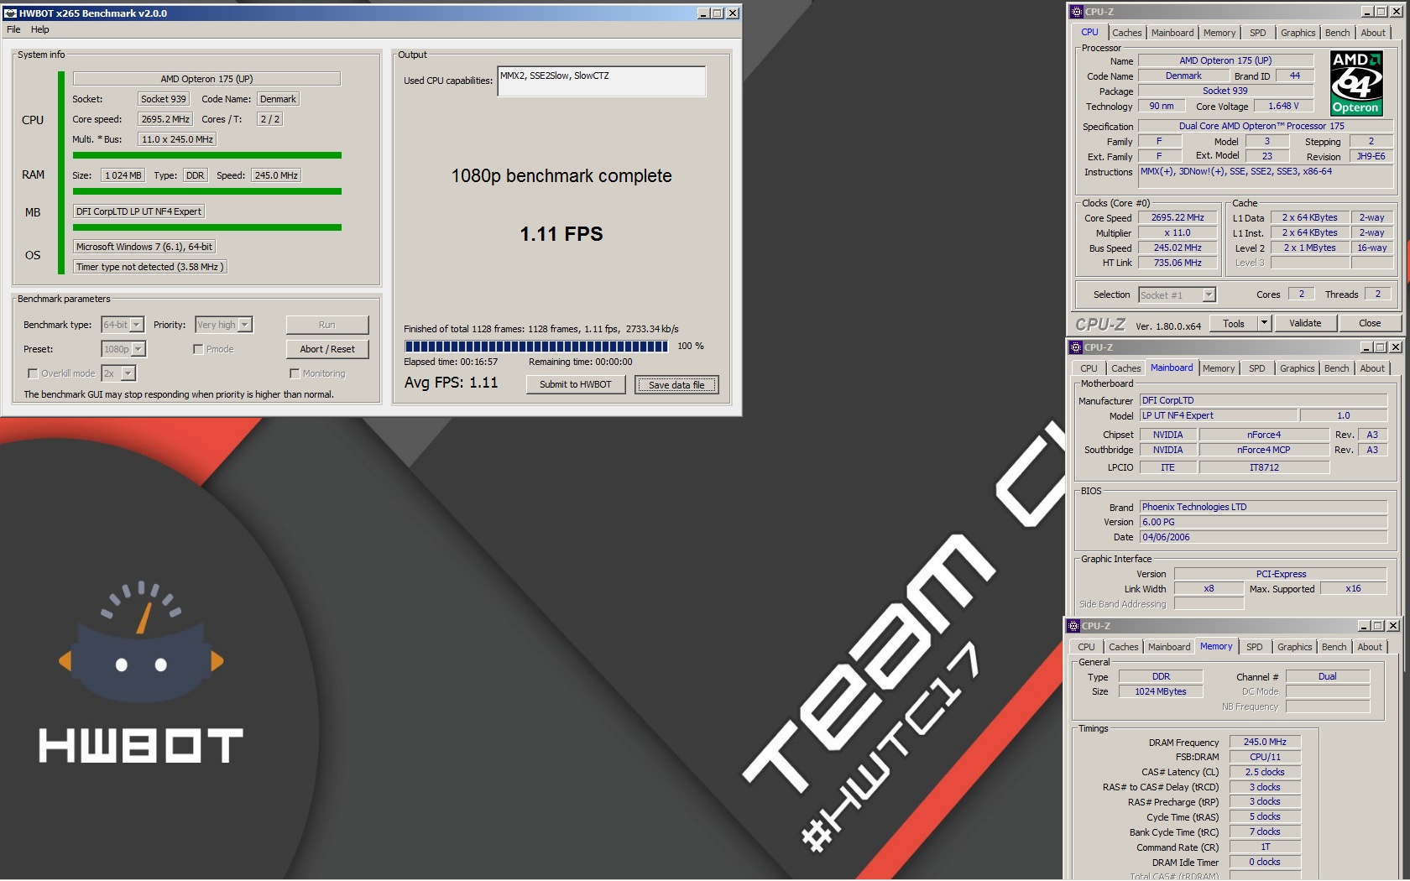Viewport: 1410px width, 881px height.
Task: Switch to SPD tab in top CPU-Z window
Action: (x=1257, y=33)
